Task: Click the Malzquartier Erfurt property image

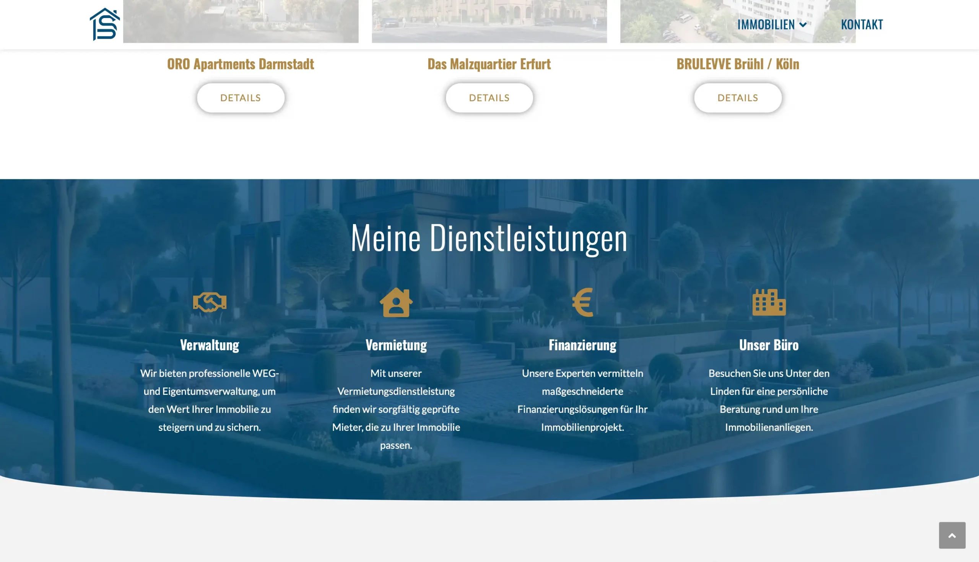Action: 489,21
